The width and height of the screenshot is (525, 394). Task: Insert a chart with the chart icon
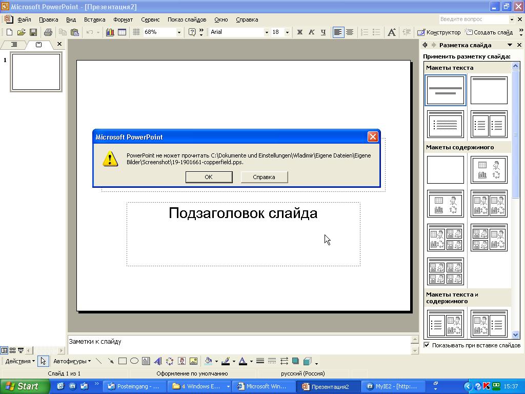coord(110,32)
